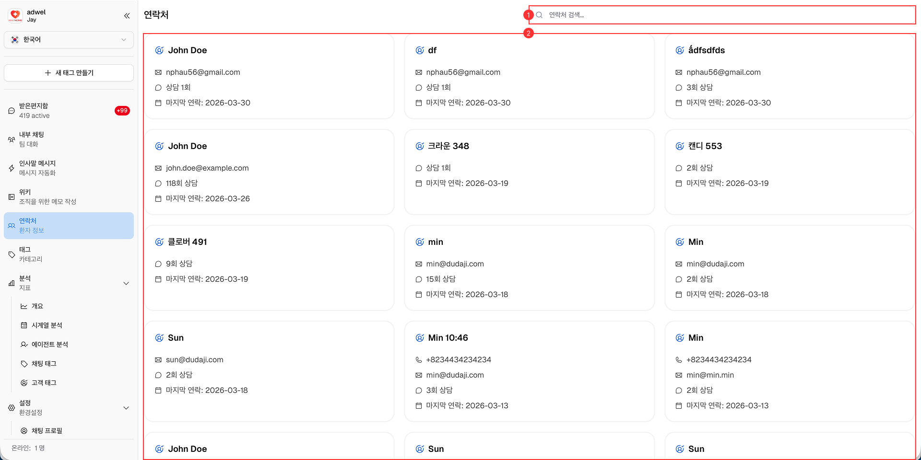The width and height of the screenshot is (921, 460).
Task: Click the 인사말 메시지 lightning icon
Action: (11, 168)
